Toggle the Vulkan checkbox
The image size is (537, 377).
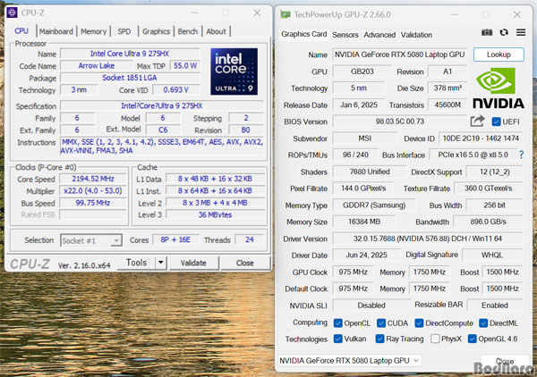pyautogui.click(x=337, y=339)
